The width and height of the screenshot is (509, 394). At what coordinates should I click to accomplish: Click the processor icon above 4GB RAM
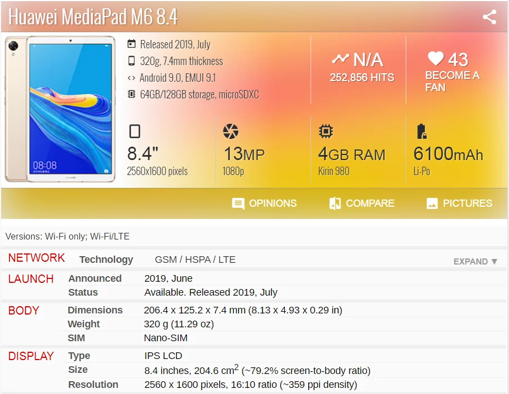326,131
